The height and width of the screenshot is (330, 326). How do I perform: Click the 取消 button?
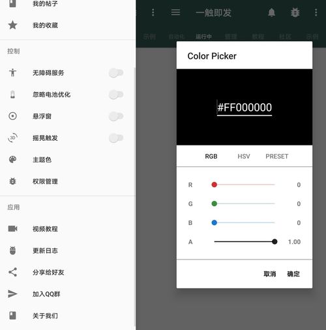pos(270,274)
